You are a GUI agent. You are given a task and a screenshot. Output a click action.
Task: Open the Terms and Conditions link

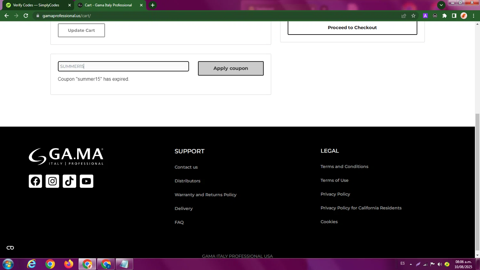(x=344, y=166)
